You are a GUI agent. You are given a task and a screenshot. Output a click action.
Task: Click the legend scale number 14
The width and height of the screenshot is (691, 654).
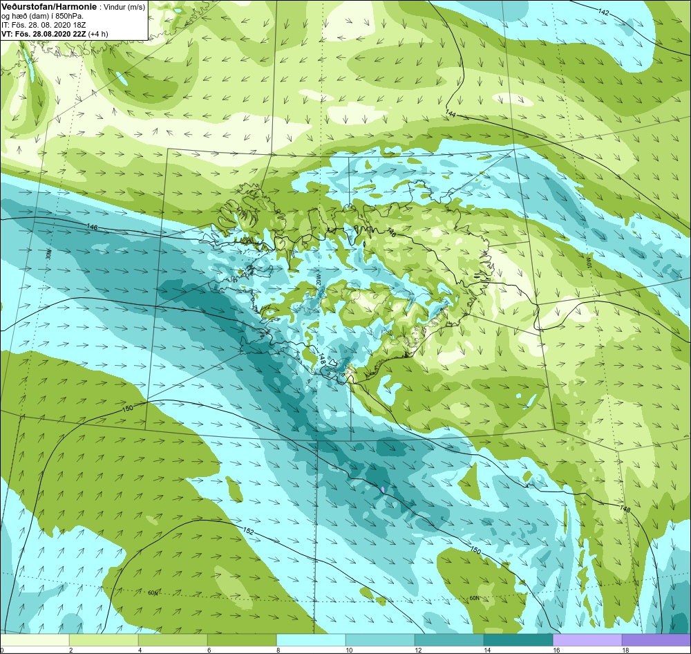(x=487, y=650)
